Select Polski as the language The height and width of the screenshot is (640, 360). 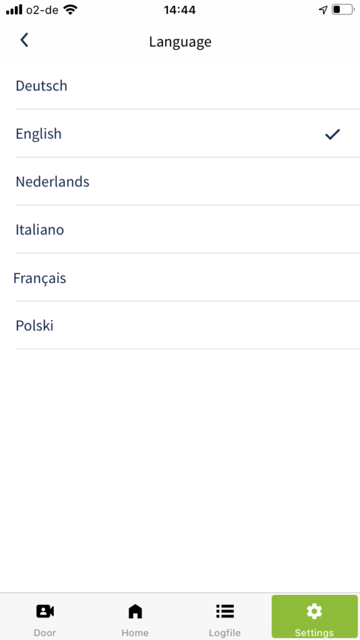pyautogui.click(x=187, y=325)
